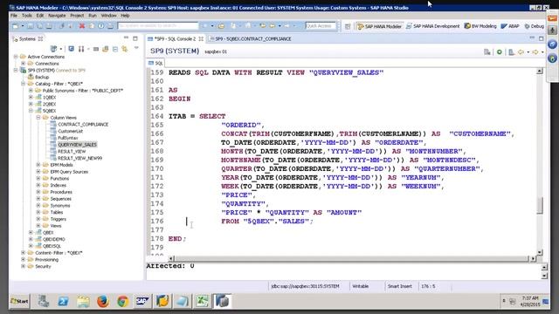The height and width of the screenshot is (314, 559).
Task: Select the CustomerList column view
Action: click(x=70, y=131)
